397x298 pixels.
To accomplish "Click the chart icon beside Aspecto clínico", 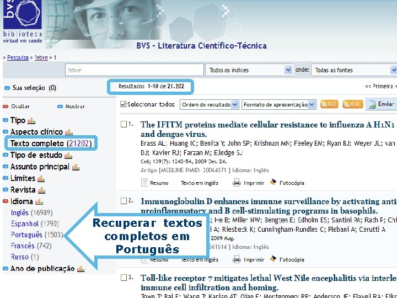I will pyautogui.click(x=69, y=132).
